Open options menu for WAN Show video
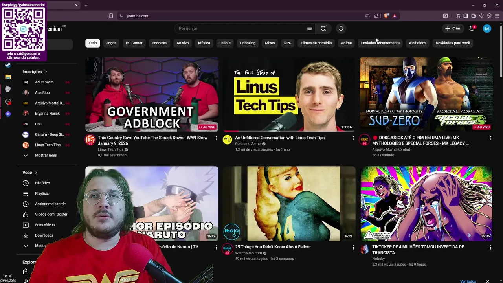This screenshot has height=283, width=503. point(216,138)
